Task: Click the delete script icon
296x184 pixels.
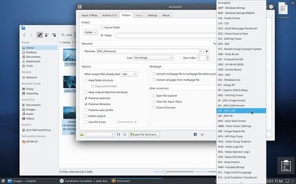Action: 125,134
